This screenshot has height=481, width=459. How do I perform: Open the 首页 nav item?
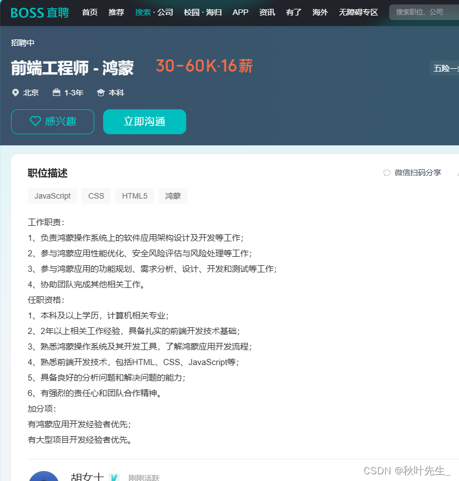90,12
